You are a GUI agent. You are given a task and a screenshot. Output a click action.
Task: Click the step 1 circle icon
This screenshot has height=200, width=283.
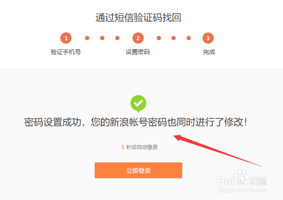coord(66,38)
